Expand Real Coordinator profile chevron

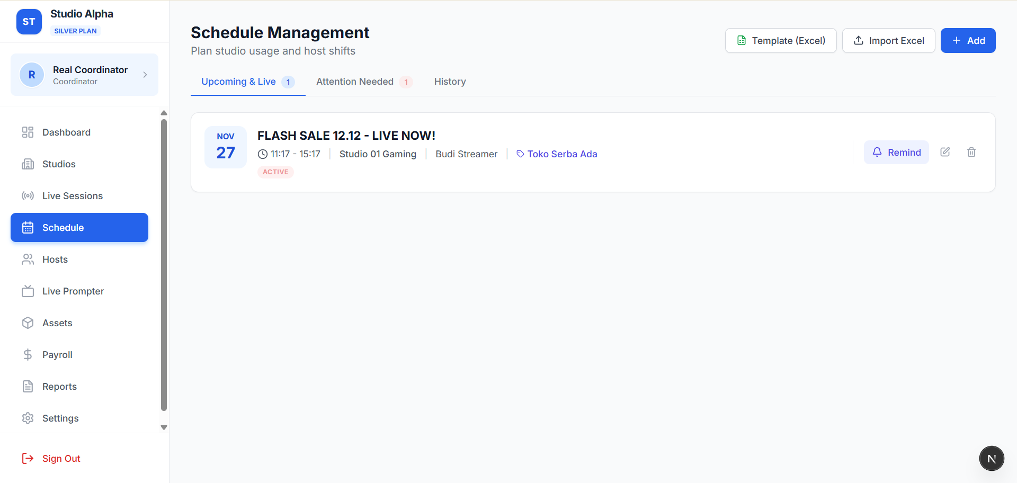point(145,75)
